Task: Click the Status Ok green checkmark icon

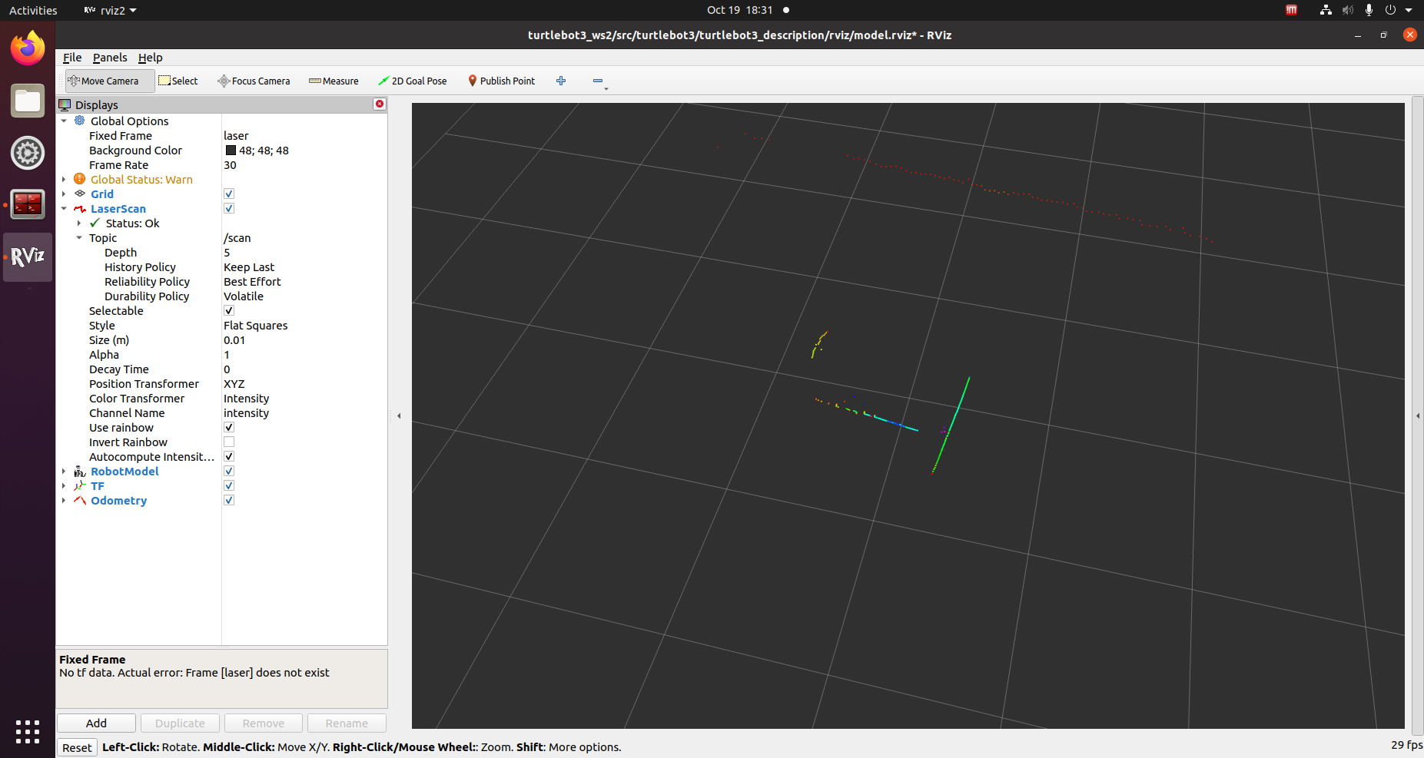Action: (95, 223)
